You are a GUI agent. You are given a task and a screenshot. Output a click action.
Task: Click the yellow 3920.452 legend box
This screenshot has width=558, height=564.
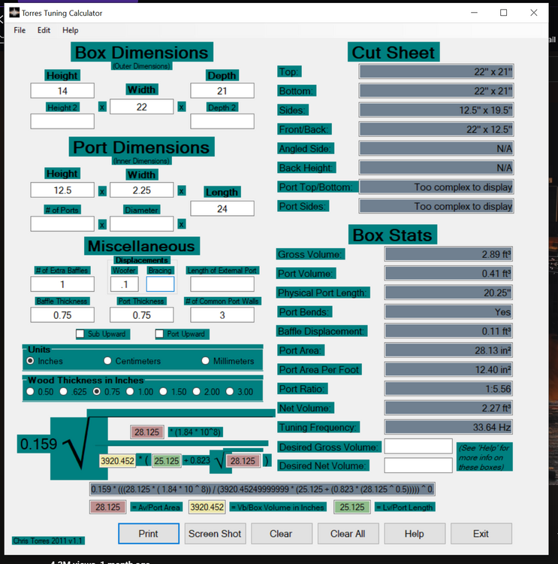[207, 507]
